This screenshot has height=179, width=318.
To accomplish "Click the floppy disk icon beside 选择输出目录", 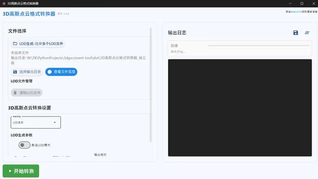I will (15, 72).
